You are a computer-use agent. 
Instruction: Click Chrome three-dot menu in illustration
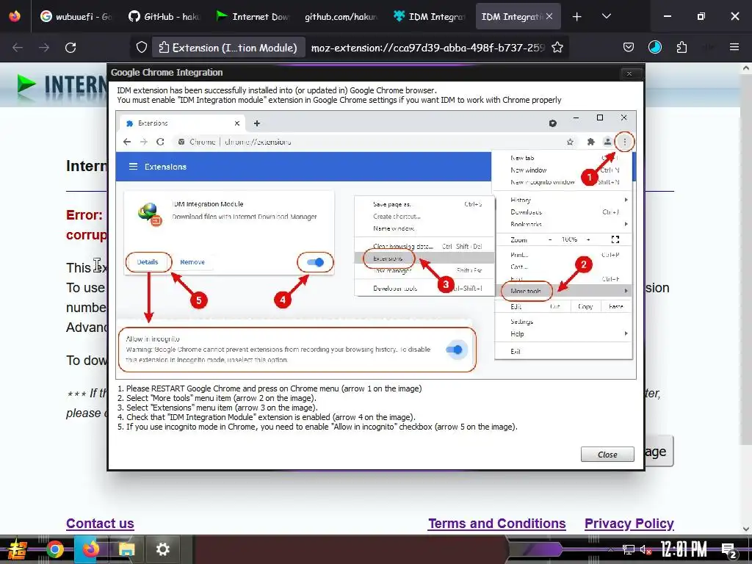tap(624, 142)
